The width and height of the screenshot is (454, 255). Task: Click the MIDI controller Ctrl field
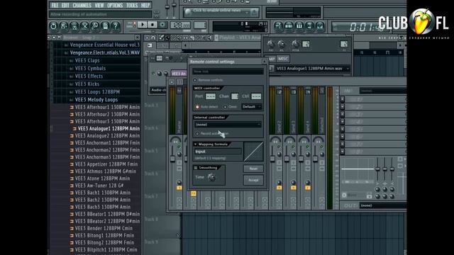[256, 96]
